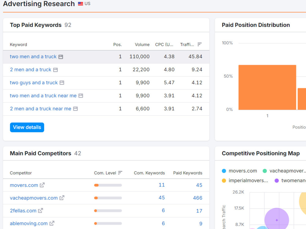Viewport: 306px width, 229px height.
Task: Open keyword 'two men and a truck'
Action: pos(33,57)
